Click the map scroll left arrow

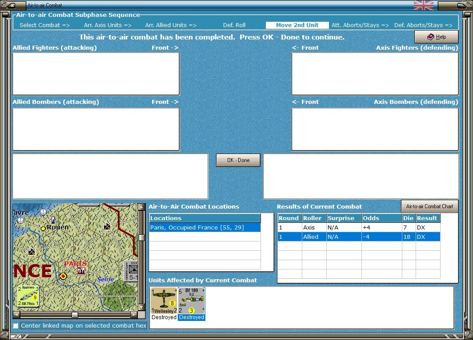[16, 315]
